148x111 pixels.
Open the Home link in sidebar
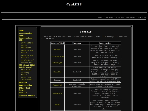pos(21,30)
